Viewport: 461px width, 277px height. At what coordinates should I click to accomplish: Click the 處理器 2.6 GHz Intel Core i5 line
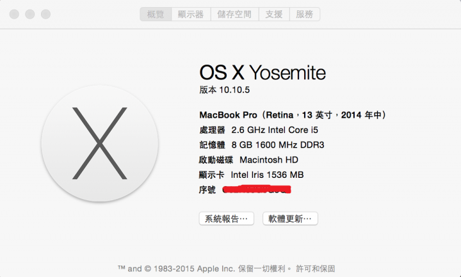coord(259,130)
